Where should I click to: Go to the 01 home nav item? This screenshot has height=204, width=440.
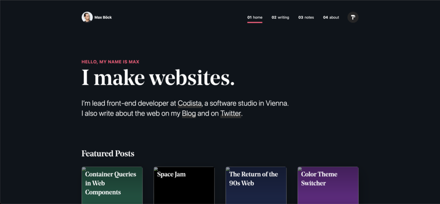[x=255, y=17]
